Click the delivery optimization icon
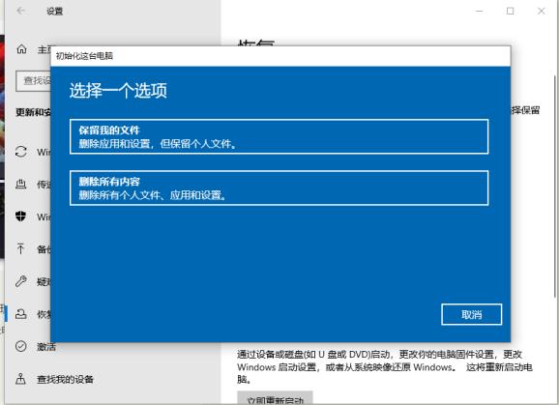The image size is (559, 405). click(x=20, y=185)
